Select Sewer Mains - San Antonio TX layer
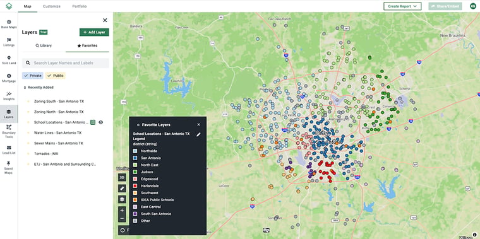The image size is (480, 239). [59, 143]
